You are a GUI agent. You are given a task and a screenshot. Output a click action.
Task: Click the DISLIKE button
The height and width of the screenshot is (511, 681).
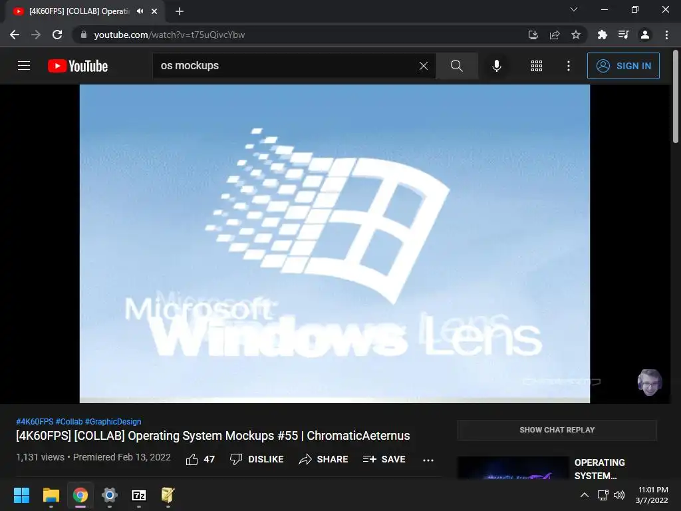click(x=257, y=459)
